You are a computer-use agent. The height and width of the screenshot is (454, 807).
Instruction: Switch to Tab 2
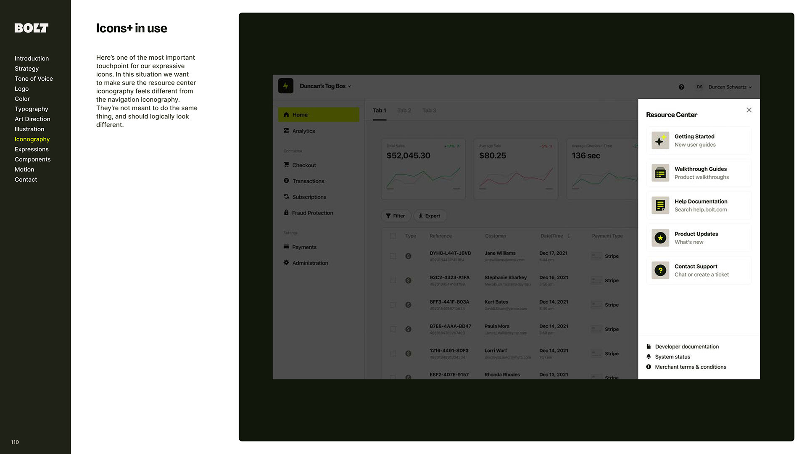pyautogui.click(x=404, y=111)
